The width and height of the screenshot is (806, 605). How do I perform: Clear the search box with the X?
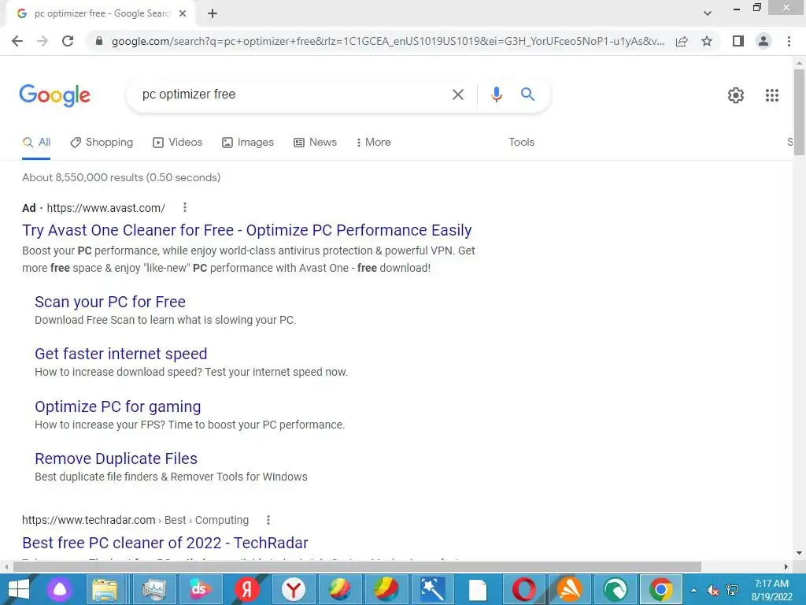[457, 95]
